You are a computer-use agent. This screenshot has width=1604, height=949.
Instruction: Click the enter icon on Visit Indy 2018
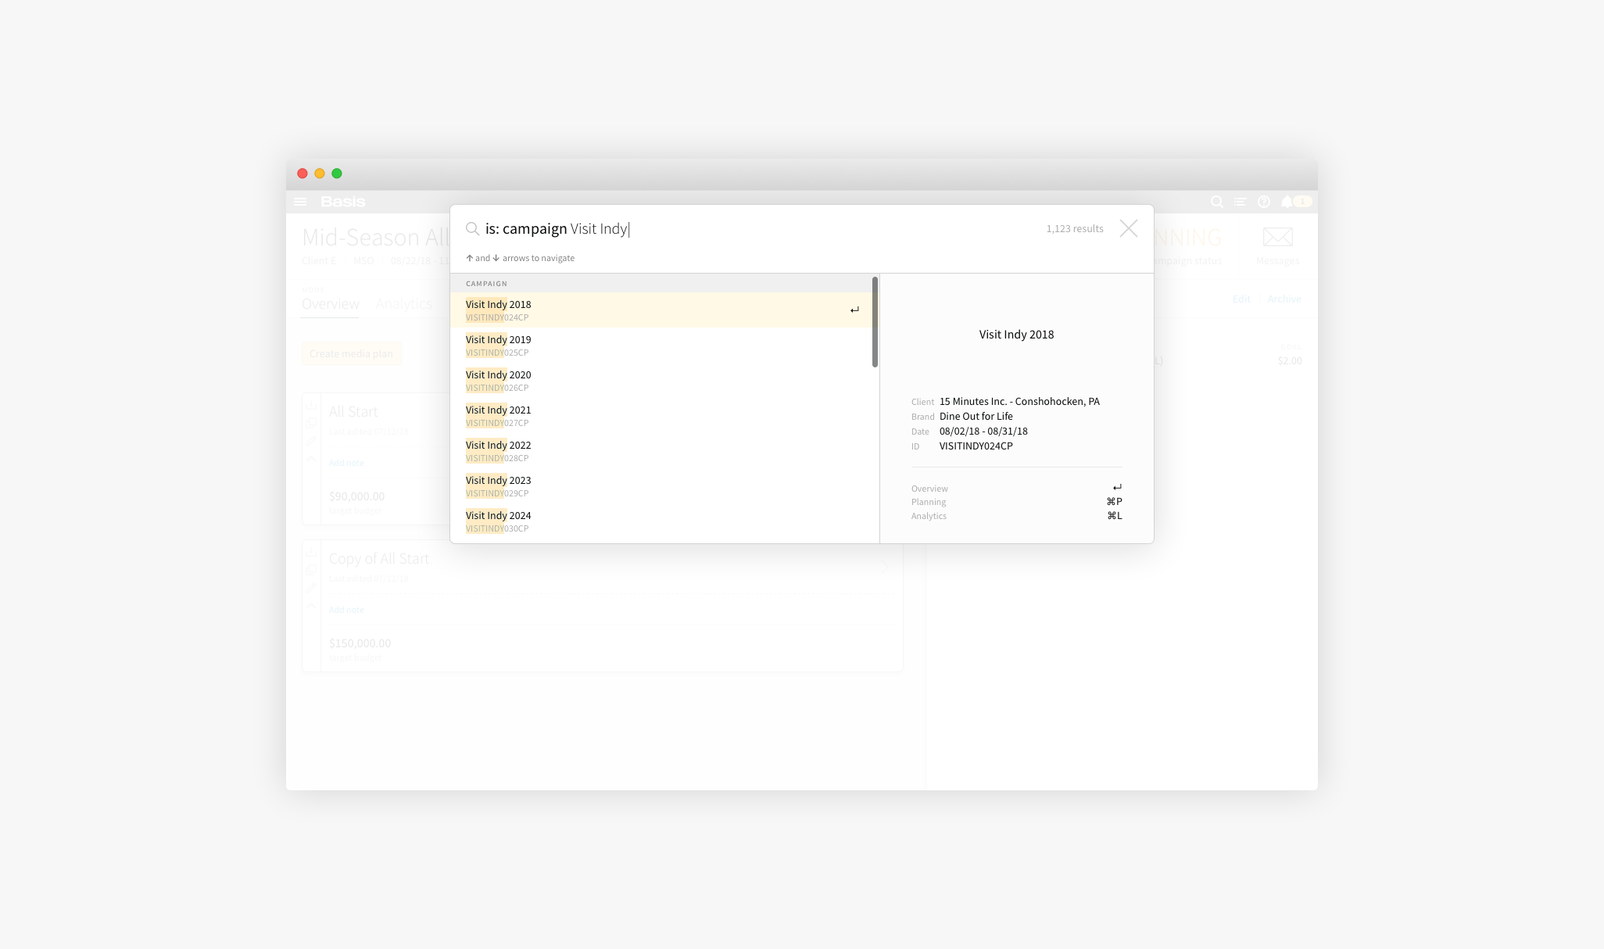[854, 310]
